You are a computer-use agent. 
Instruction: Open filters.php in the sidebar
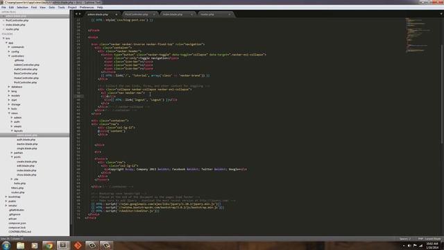[x=17, y=188]
